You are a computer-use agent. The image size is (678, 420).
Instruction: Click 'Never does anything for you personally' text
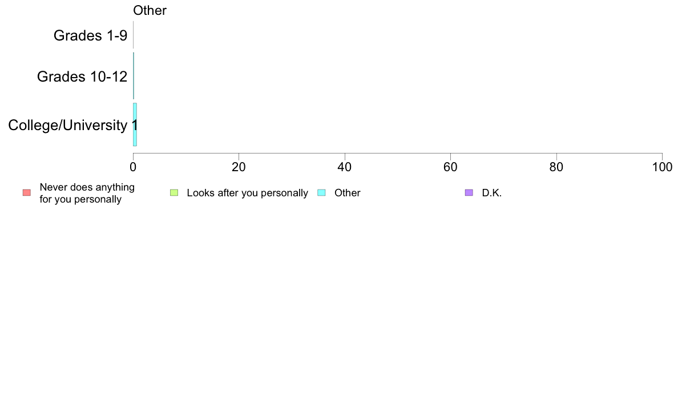87,193
